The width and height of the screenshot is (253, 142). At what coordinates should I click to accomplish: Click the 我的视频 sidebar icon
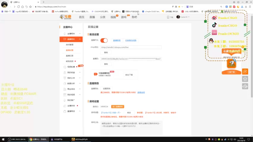pos(65,95)
